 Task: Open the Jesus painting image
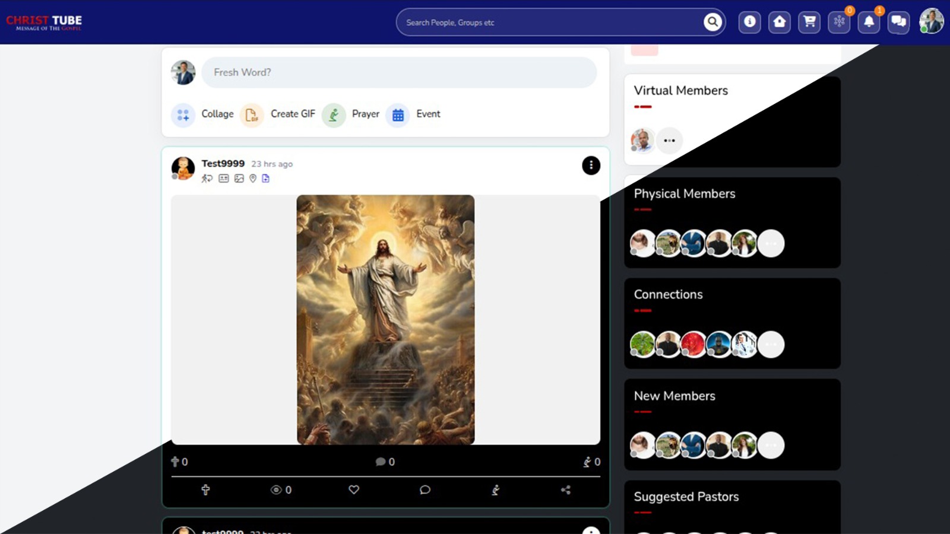(x=385, y=320)
